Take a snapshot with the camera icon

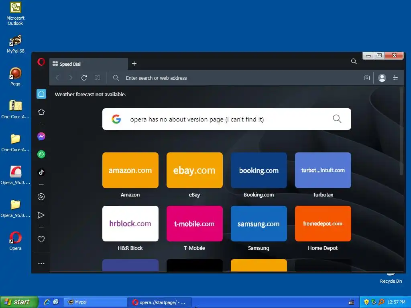(367, 78)
